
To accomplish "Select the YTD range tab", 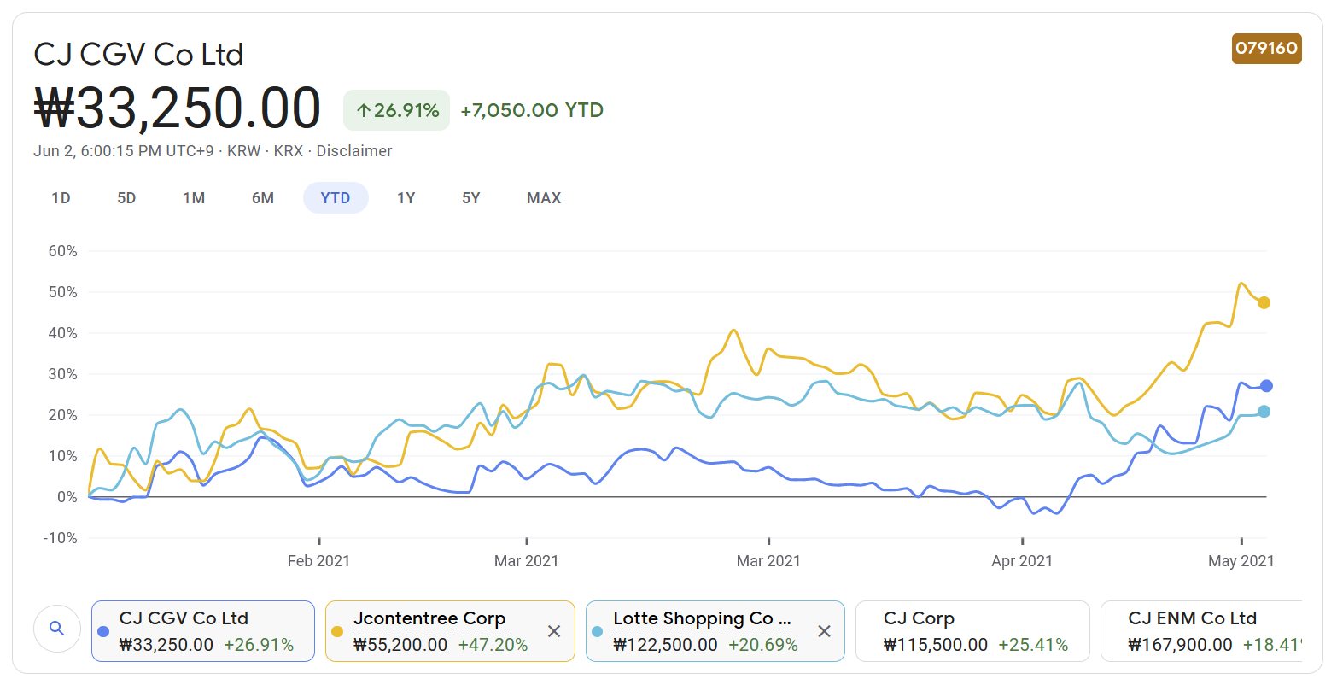I will pos(336,198).
